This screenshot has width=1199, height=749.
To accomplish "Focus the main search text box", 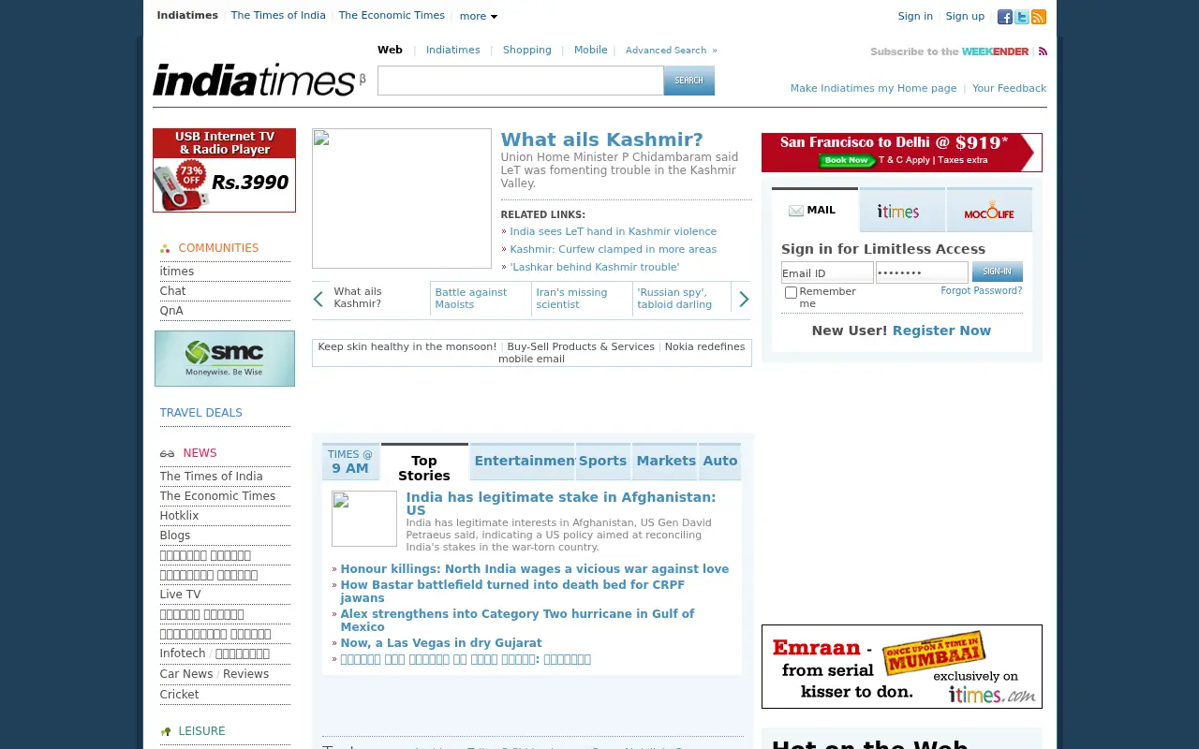I will [521, 81].
